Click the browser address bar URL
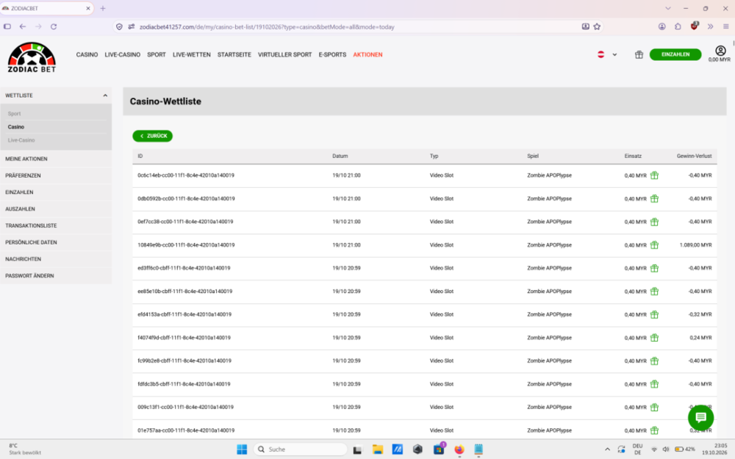Image resolution: width=735 pixels, height=459 pixels. click(x=267, y=27)
